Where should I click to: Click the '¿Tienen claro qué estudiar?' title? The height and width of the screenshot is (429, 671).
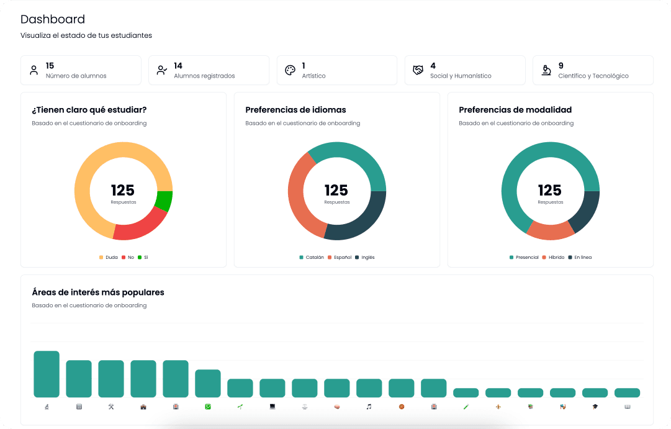(x=89, y=110)
